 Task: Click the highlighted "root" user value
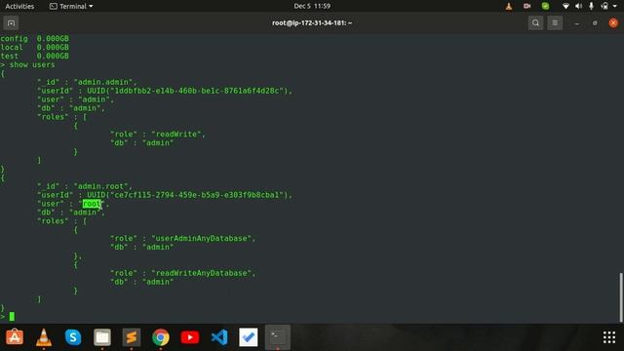92,204
